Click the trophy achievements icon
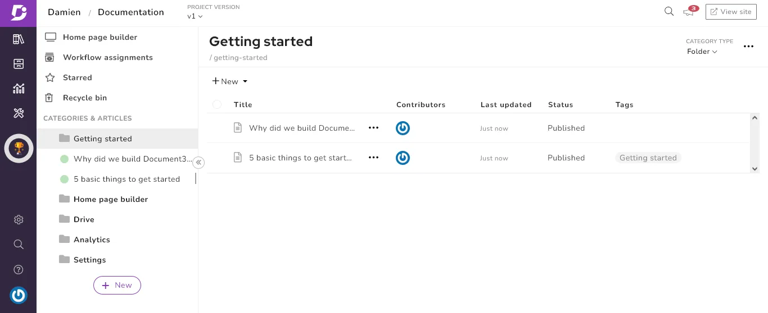 (19, 149)
